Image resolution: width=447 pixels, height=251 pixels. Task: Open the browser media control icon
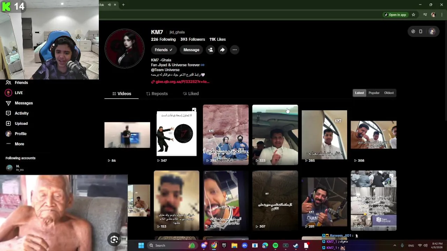point(425,15)
